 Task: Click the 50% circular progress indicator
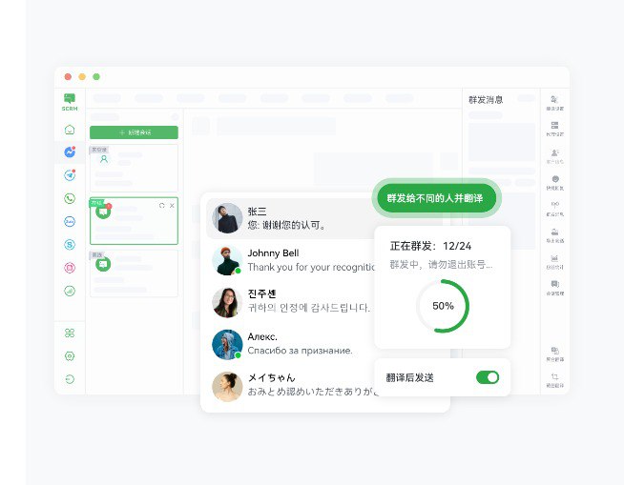click(443, 306)
